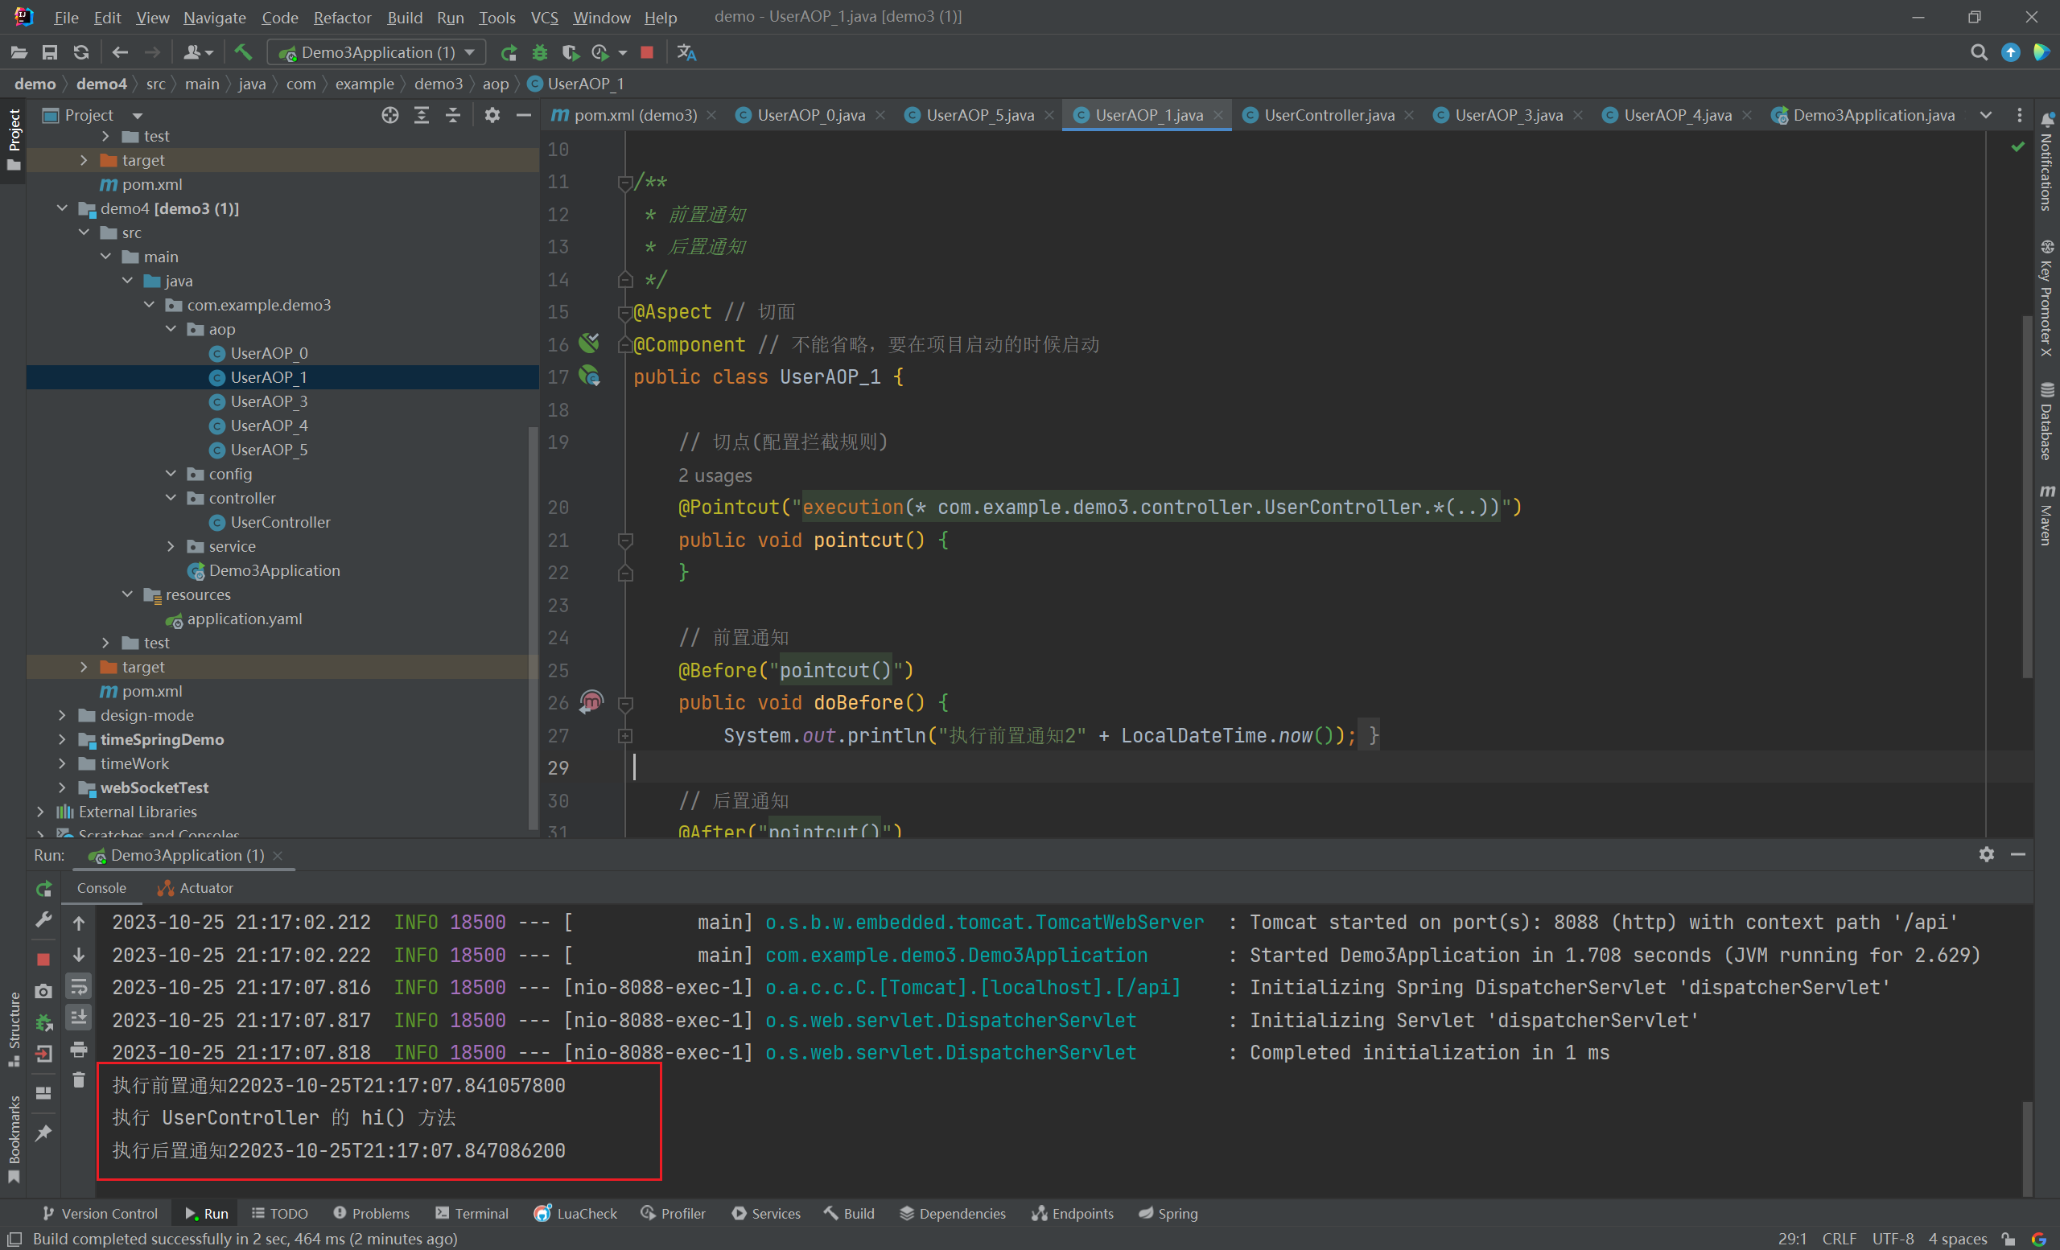
Task: Unfold the collapsed block on line 27
Action: [x=625, y=735]
